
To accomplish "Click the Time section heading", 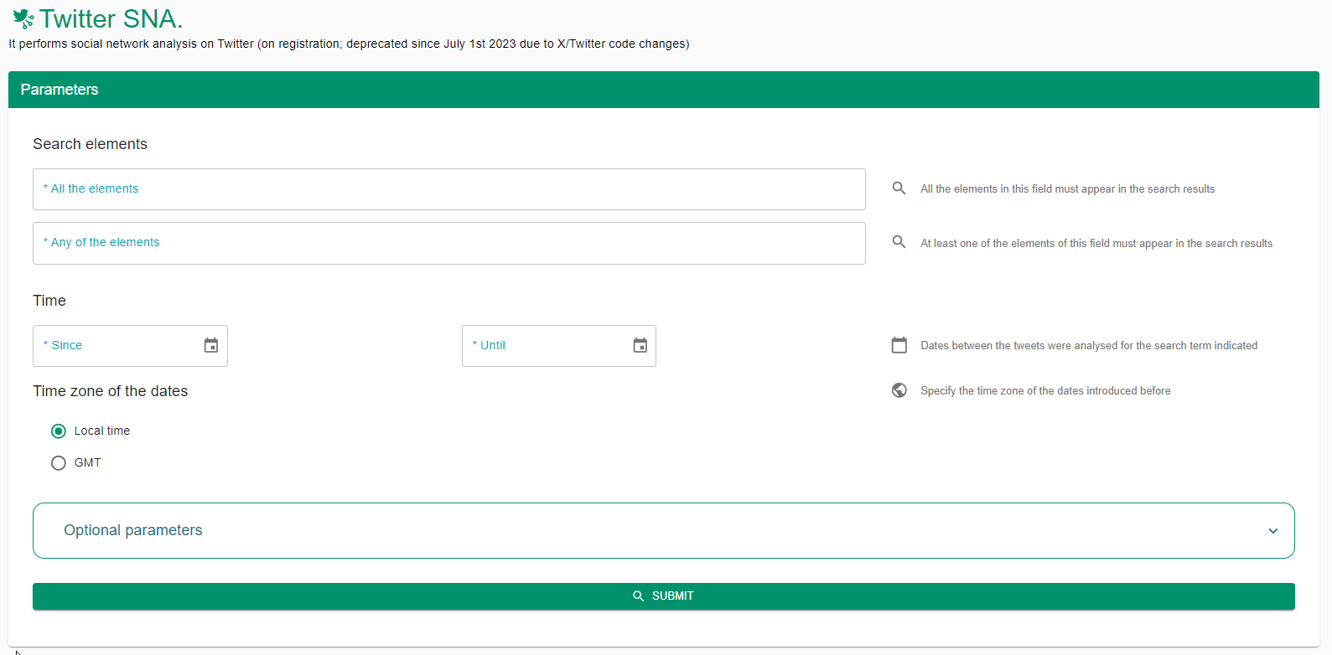I will 49,301.
